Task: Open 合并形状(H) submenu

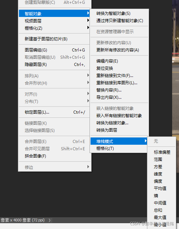Action: 54,83
